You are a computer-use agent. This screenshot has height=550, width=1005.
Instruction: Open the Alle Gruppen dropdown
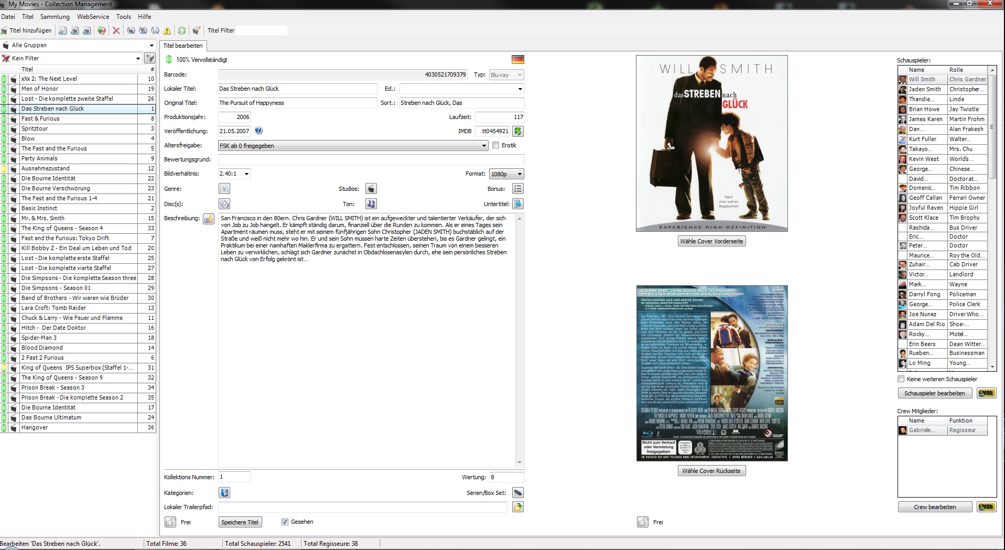(x=79, y=45)
